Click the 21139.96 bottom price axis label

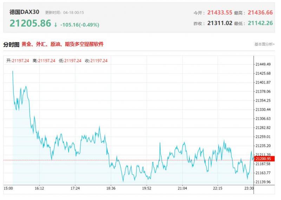point(263,182)
